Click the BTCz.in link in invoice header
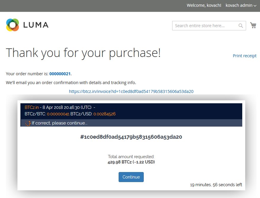The image size is (260, 198). coord(32,107)
